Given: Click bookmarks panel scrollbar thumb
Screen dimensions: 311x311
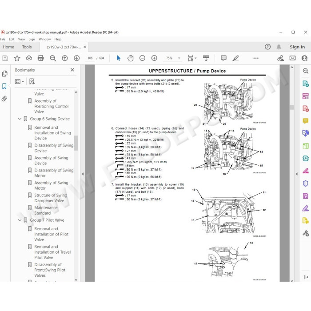Looking at the screenshot, I should [76, 143].
